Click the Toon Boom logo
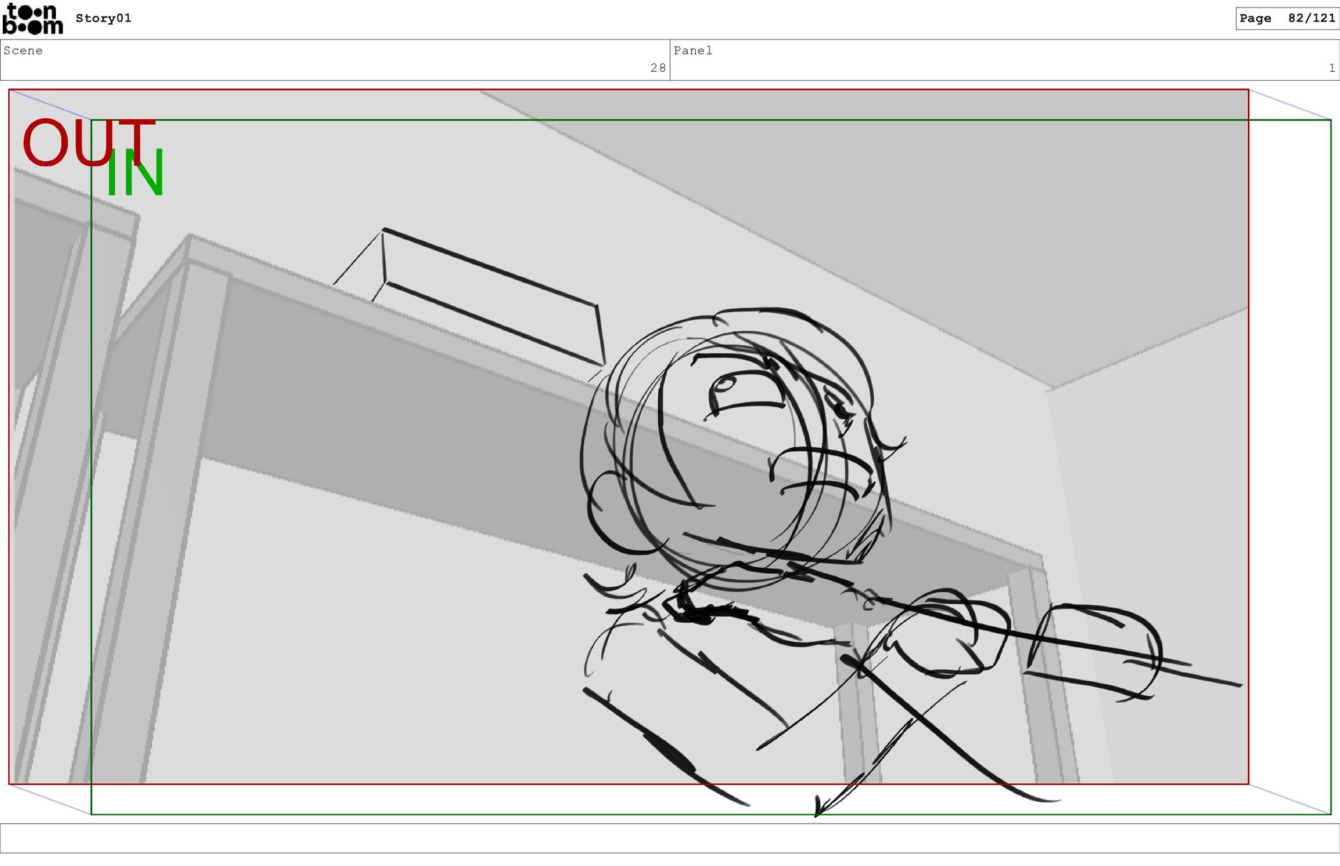 coord(32,19)
